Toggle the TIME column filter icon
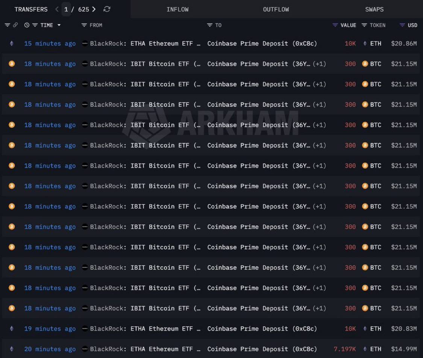 click(35, 25)
